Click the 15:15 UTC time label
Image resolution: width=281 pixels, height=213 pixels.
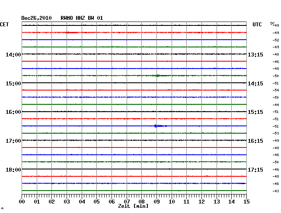(255, 112)
